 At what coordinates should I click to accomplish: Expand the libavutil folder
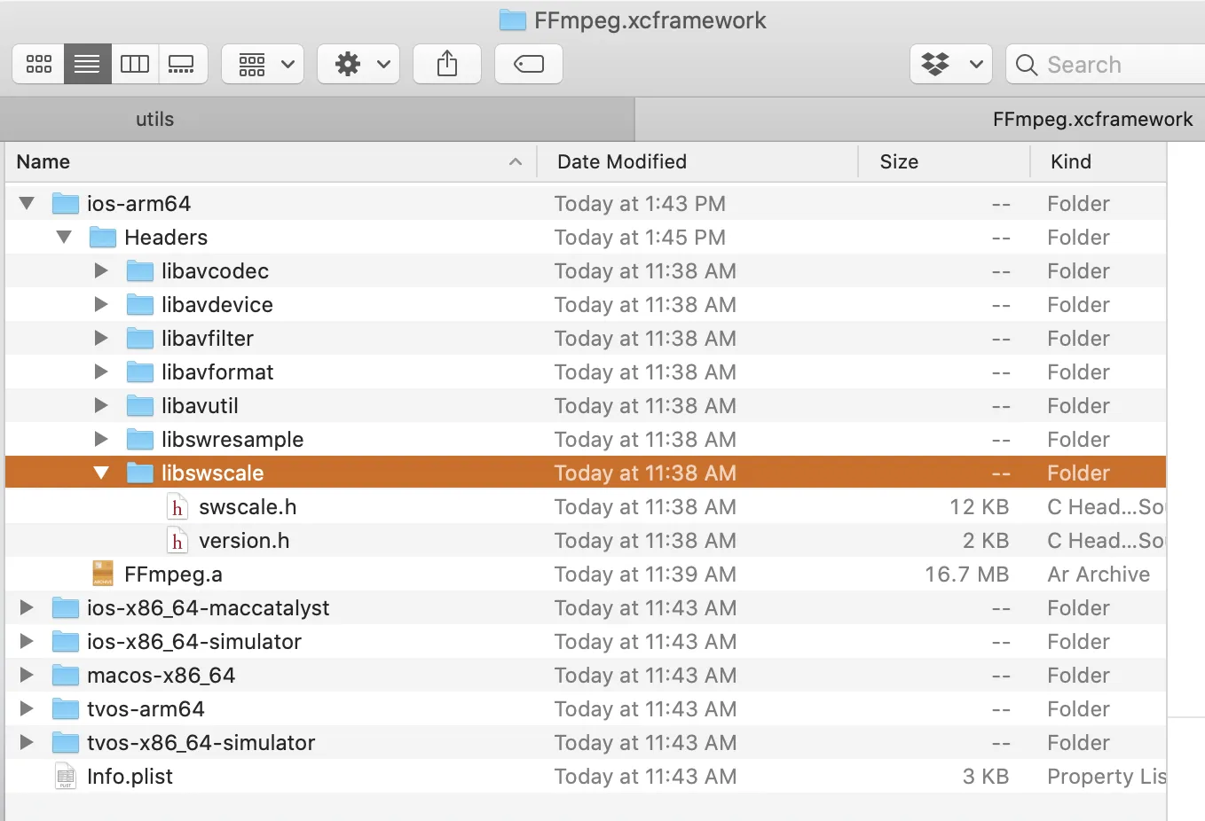pyautogui.click(x=101, y=406)
